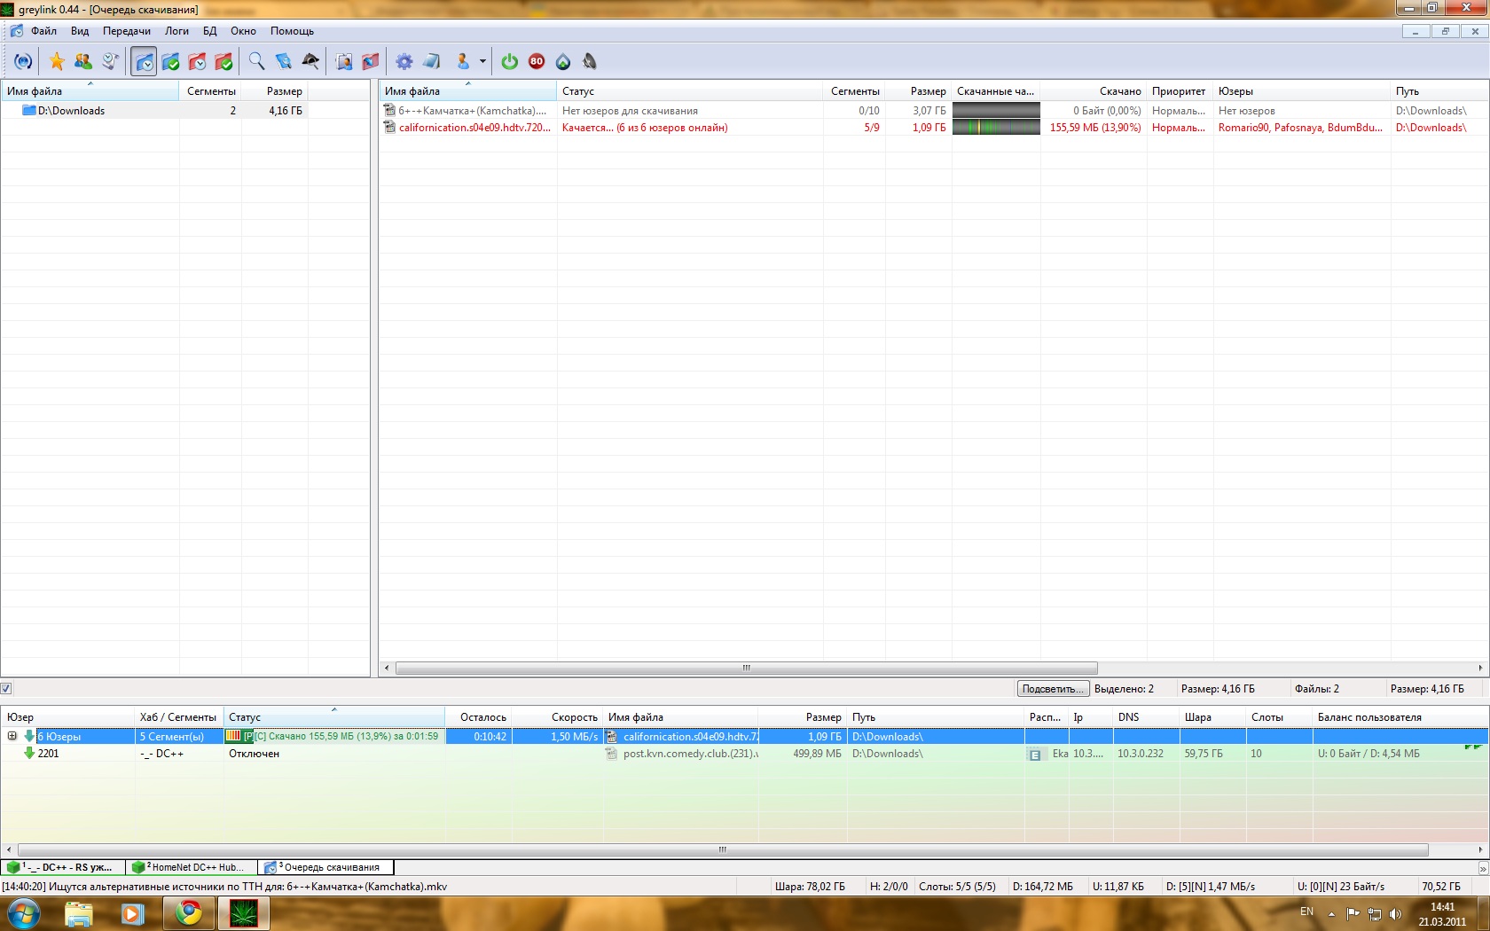
Task: Click the reconnect icon in toolbar
Action: click(x=23, y=61)
